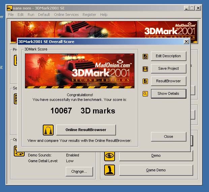The image size is (209, 192).
Task: Click 'View and compare Your results' text
Action: click(x=80, y=141)
